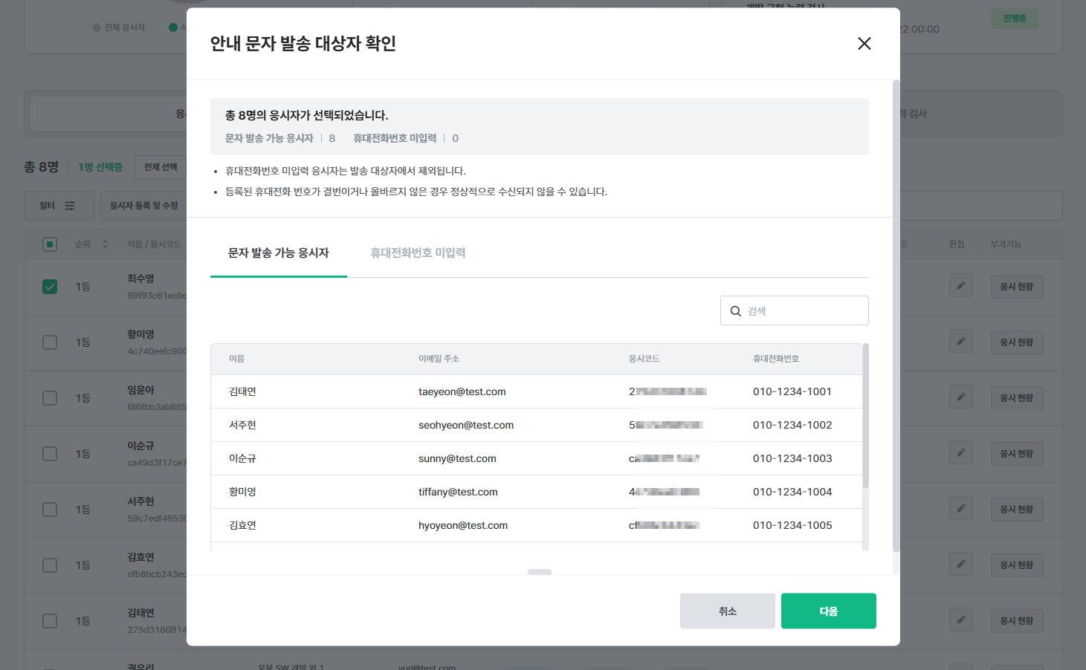
Task: Click edit pencil icon for 이순규 row
Action: (960, 453)
